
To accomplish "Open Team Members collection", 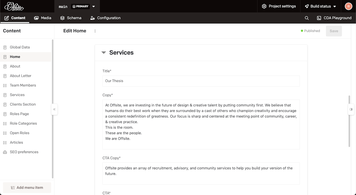I will 23,85.
